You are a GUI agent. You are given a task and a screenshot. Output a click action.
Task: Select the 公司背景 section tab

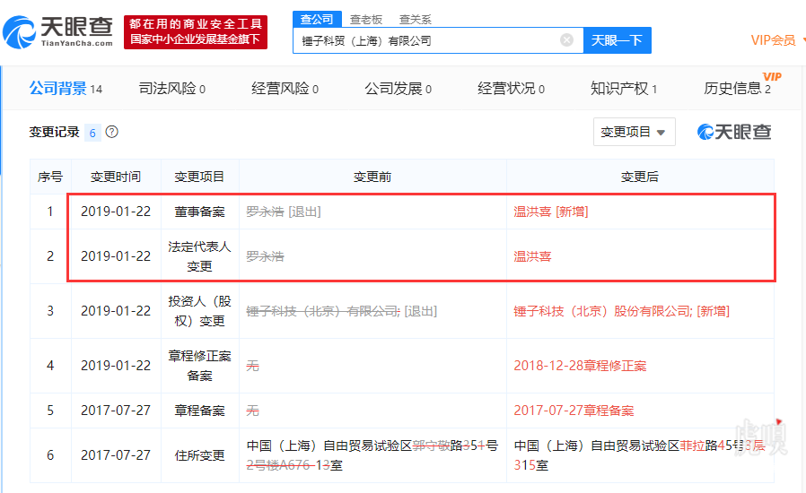(66, 89)
